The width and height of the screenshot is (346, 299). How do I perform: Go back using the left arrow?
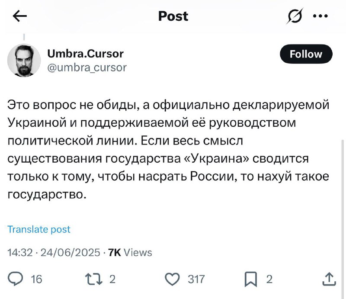[19, 16]
